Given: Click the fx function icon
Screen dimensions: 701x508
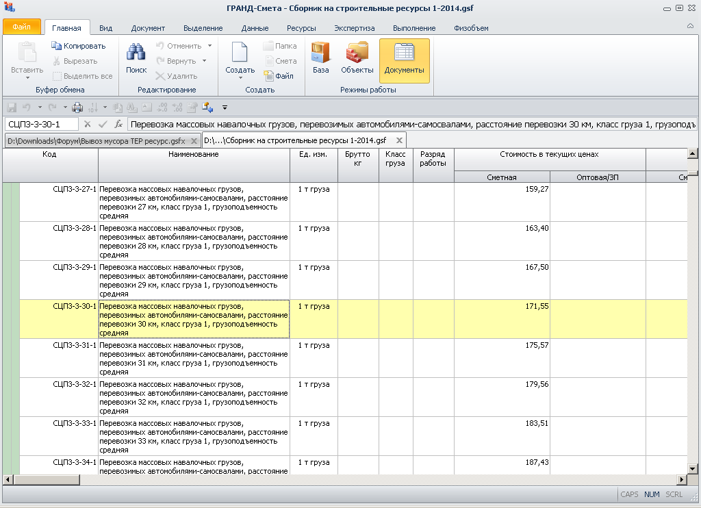Looking at the screenshot, I should click(x=118, y=125).
